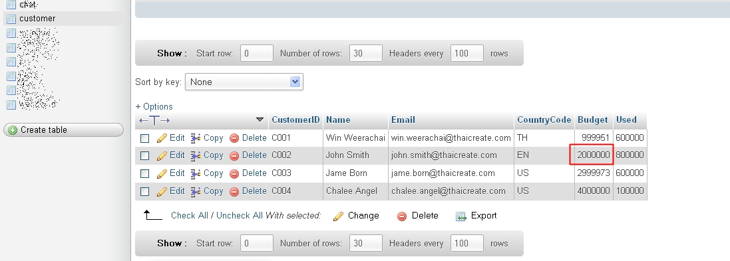Sort by the Email column header
Viewport: 730px width, 261px height.
tap(403, 120)
